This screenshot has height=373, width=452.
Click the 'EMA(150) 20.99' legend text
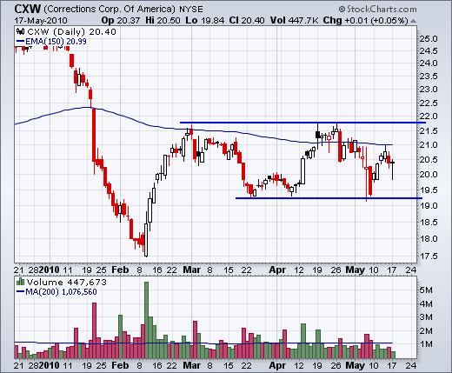(x=56, y=42)
